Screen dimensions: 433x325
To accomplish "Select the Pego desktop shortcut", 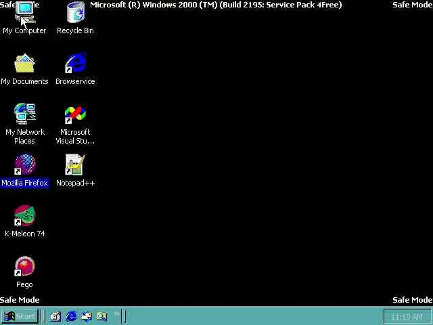I will click(25, 266).
